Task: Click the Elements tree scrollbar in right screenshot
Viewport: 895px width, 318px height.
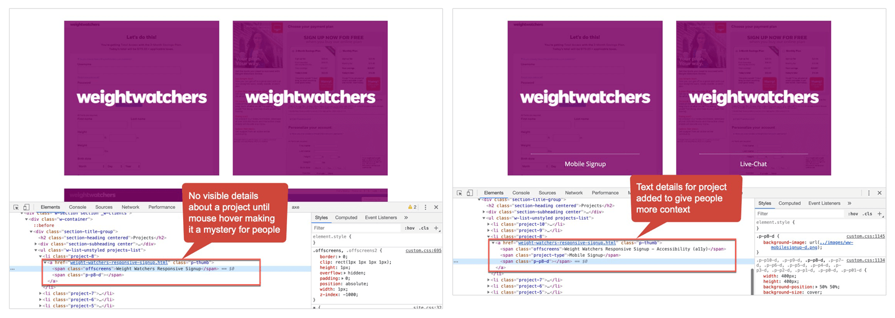Action: (752, 282)
